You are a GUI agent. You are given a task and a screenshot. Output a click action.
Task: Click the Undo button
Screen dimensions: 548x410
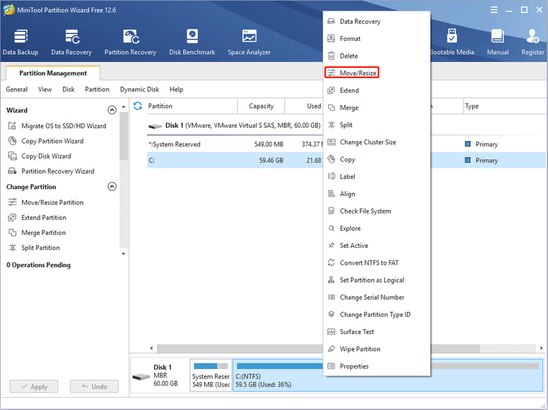pyautogui.click(x=94, y=387)
